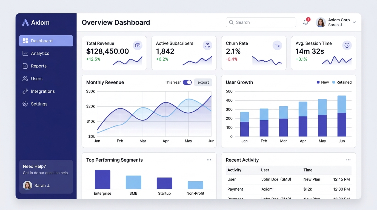The height and width of the screenshot is (210, 377).
Task: Click the Non-Profit segment bar
Action: tap(195, 185)
